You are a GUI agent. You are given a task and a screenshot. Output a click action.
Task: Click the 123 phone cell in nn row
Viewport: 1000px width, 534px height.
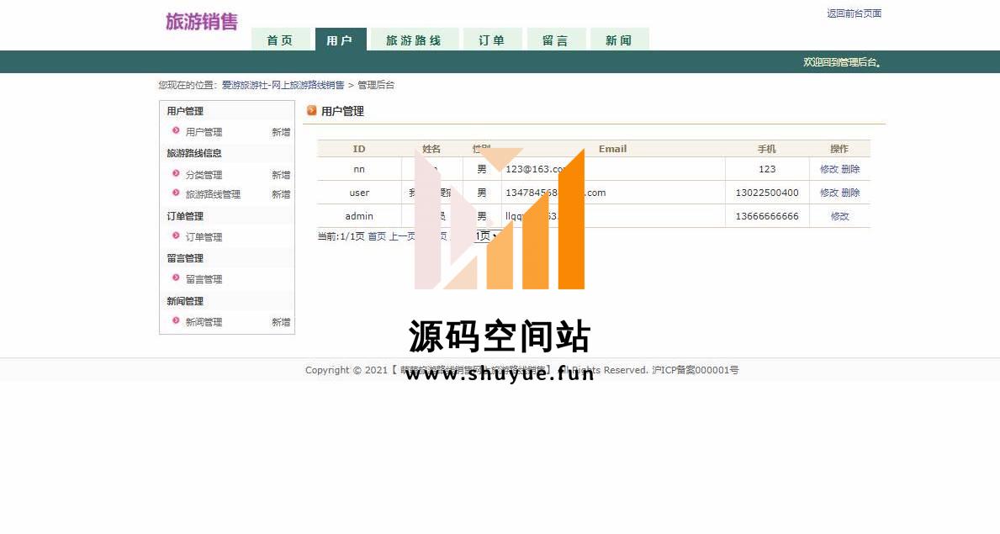(x=767, y=169)
